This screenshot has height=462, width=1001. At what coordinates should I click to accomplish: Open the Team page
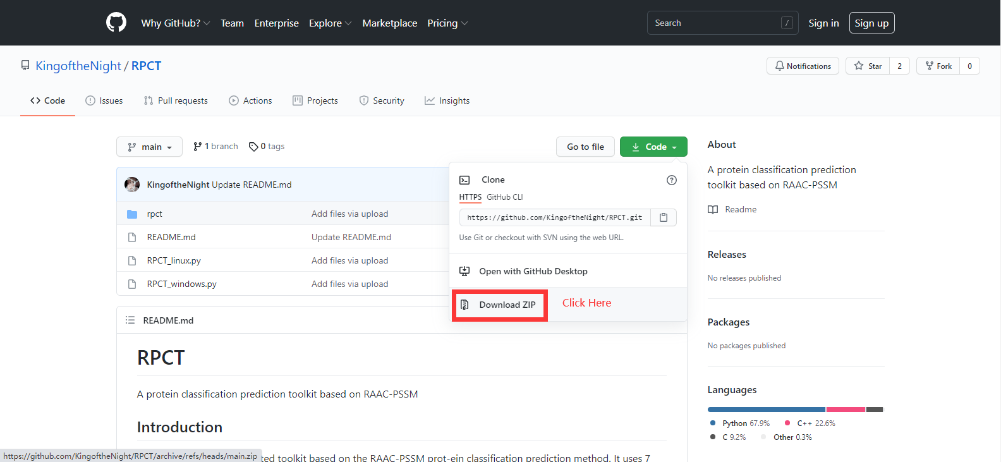coord(232,23)
